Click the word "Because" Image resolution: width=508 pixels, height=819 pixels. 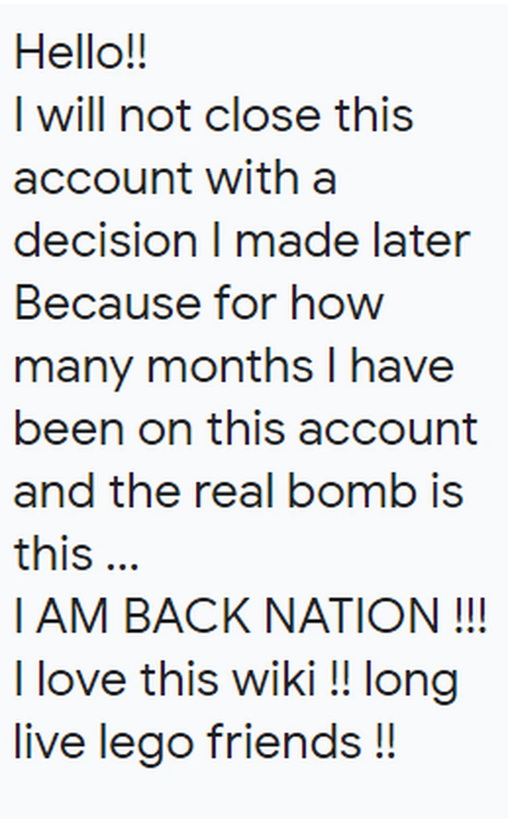[107, 303]
